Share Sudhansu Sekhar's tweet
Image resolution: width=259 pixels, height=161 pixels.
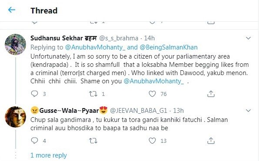tap(211, 94)
